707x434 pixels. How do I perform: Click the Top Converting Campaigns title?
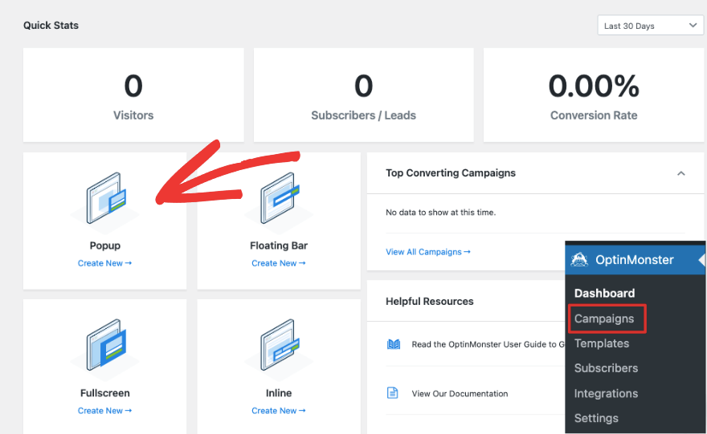pos(451,173)
